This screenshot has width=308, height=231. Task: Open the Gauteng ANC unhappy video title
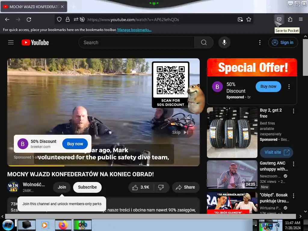pyautogui.click(x=274, y=166)
